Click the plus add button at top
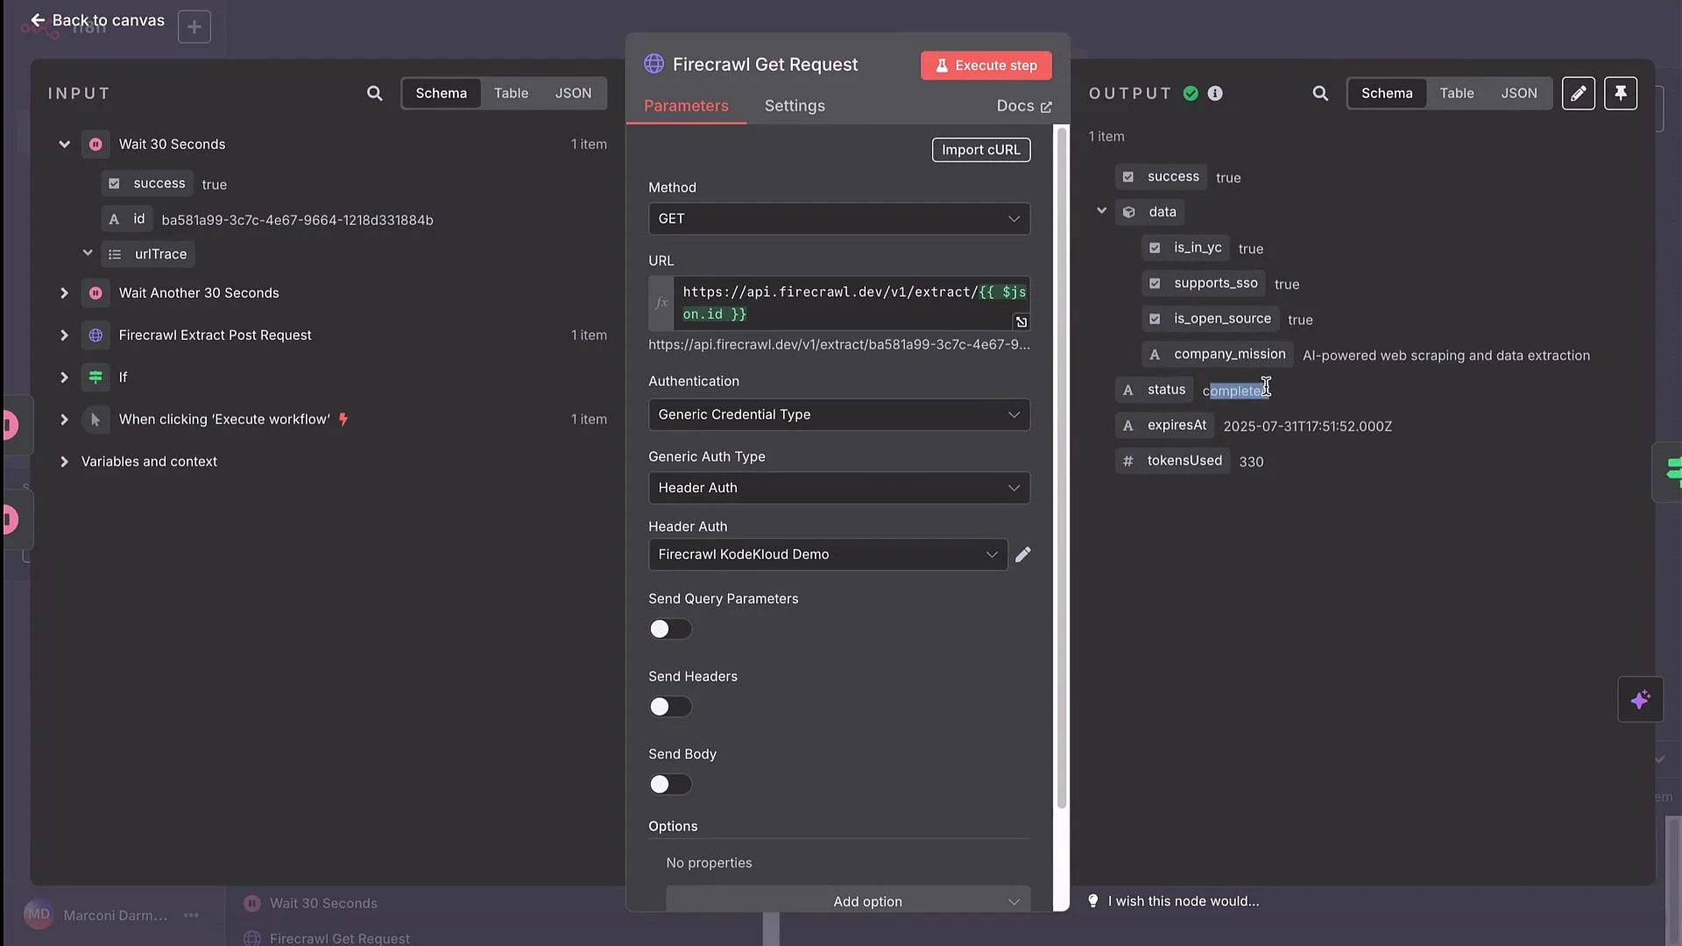 pos(194,27)
